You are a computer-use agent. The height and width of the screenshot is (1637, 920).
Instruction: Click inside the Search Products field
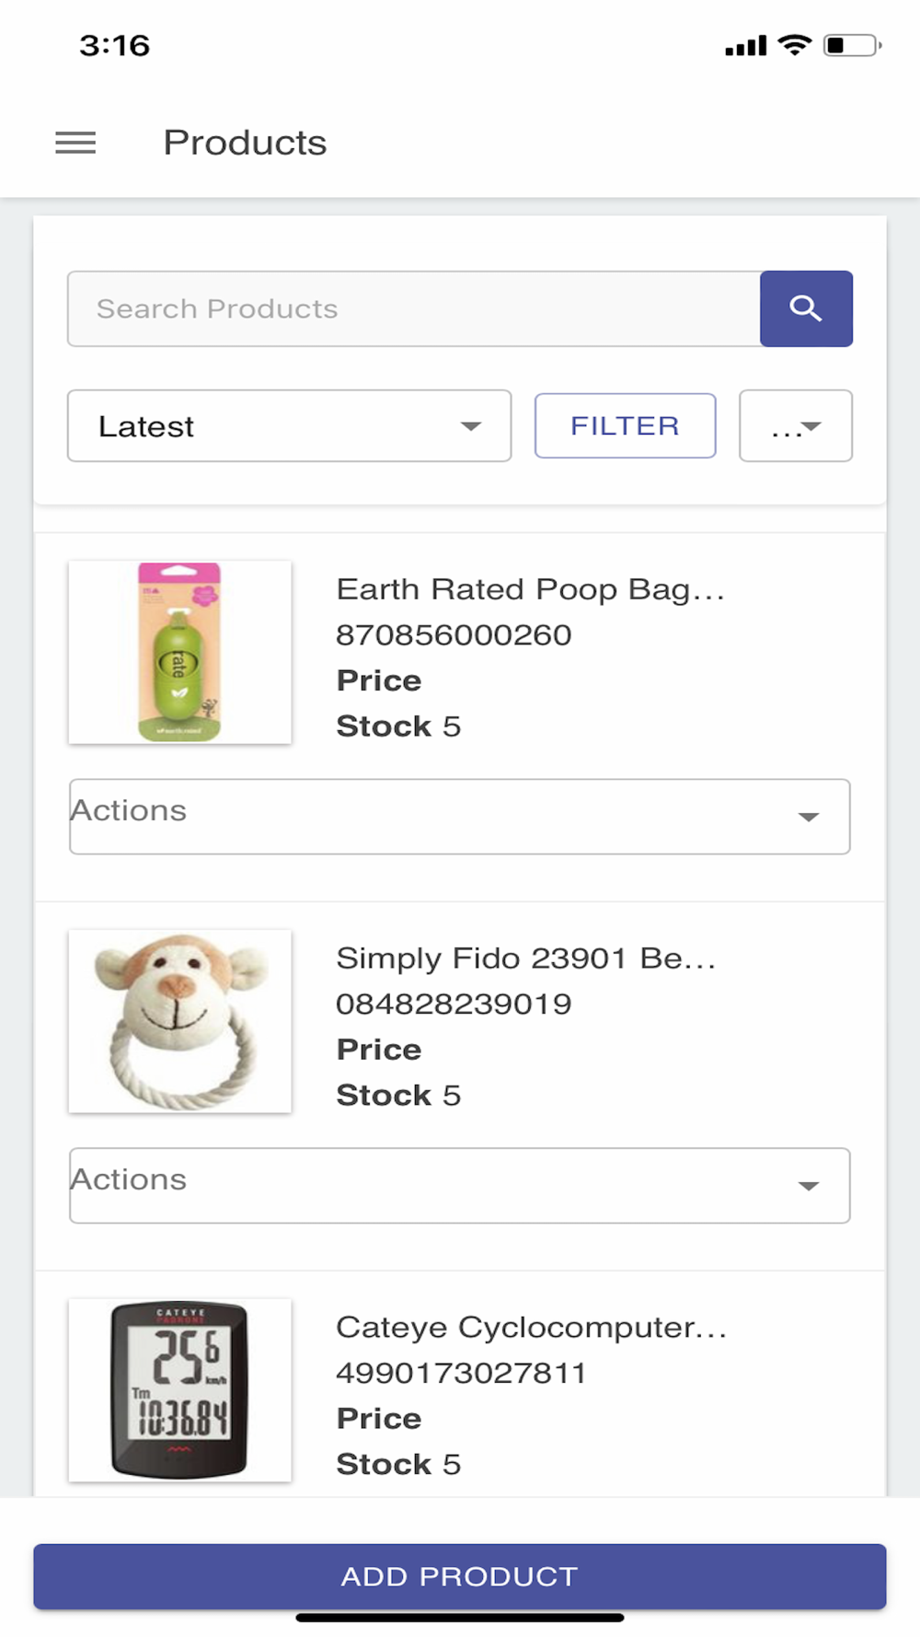[x=414, y=308]
